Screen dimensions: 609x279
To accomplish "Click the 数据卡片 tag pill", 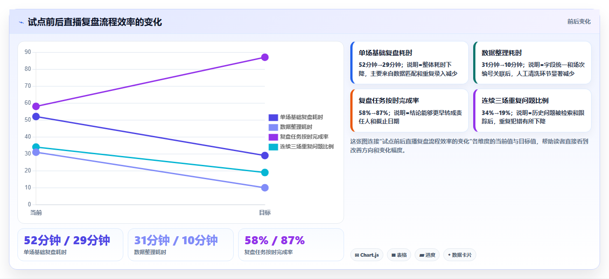I will pos(460,255).
